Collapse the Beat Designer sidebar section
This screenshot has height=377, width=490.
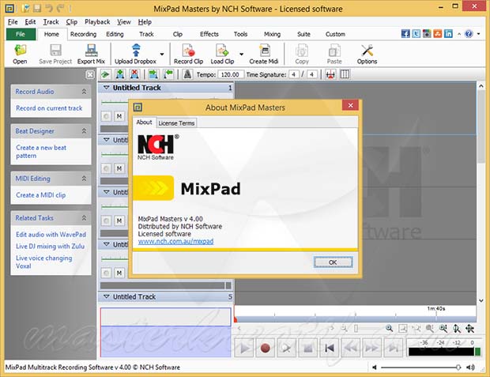point(84,131)
